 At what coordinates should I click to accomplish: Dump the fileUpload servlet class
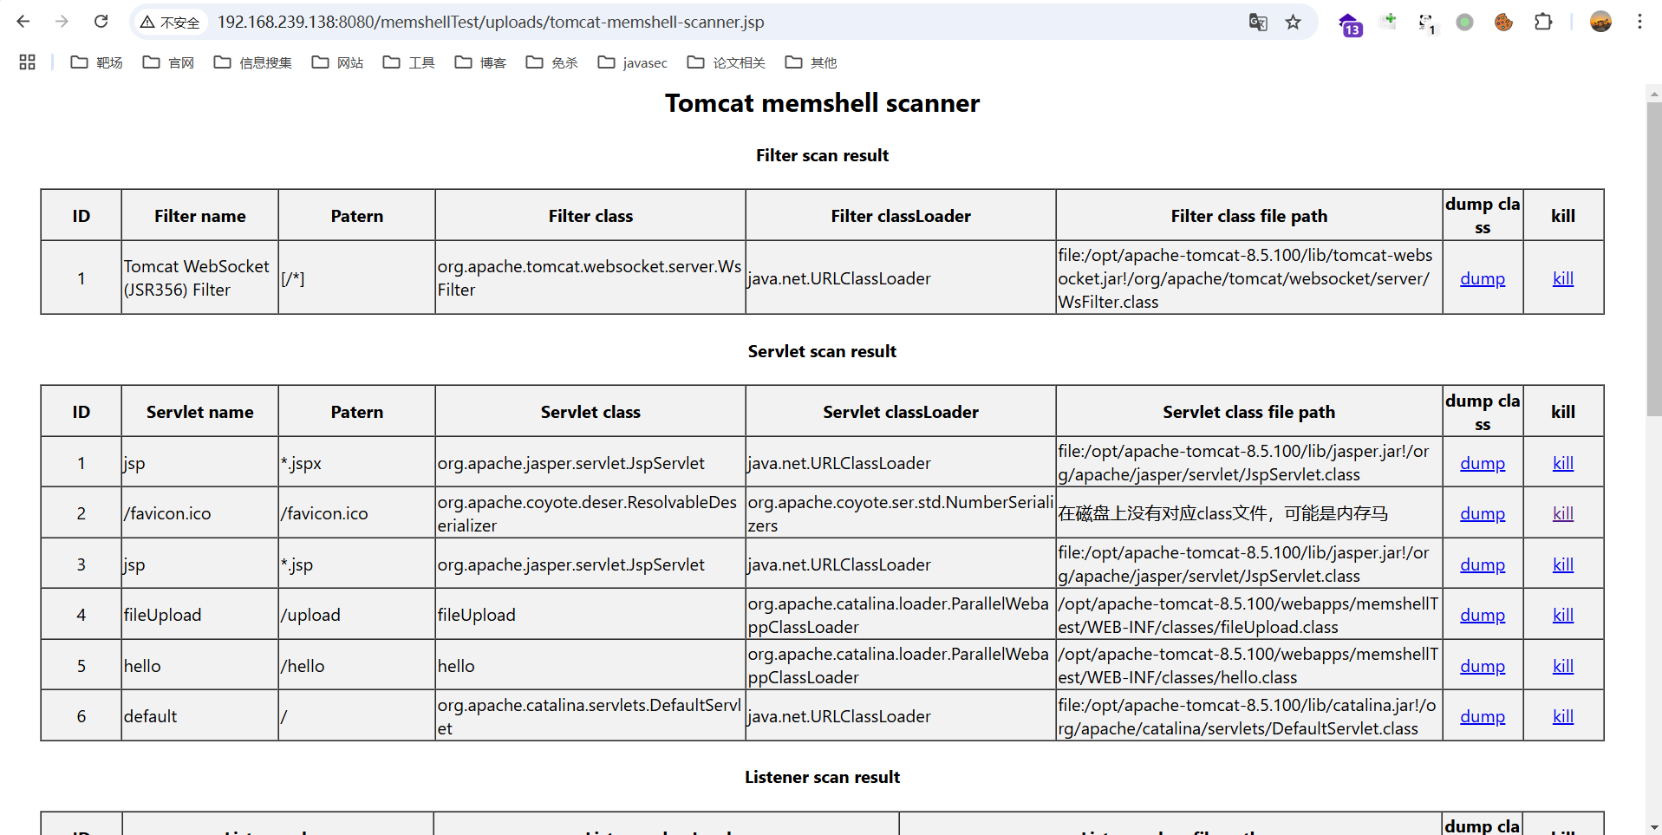1482,615
